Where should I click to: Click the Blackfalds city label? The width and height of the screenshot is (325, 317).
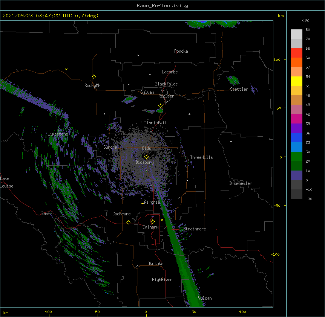coord(166,84)
